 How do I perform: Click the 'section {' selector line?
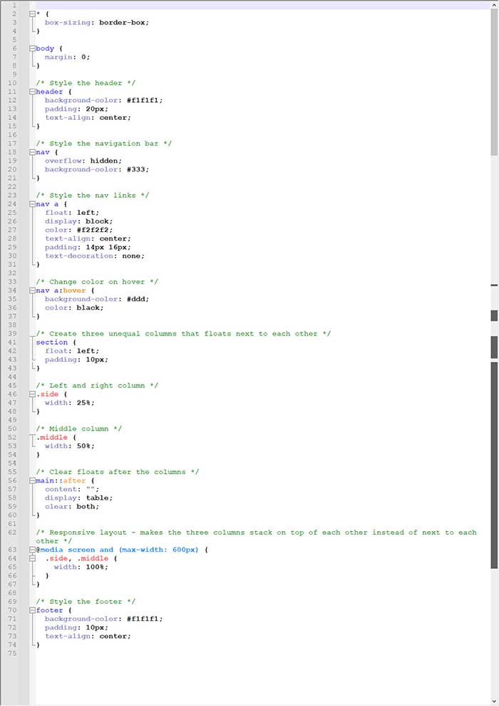[56, 342]
